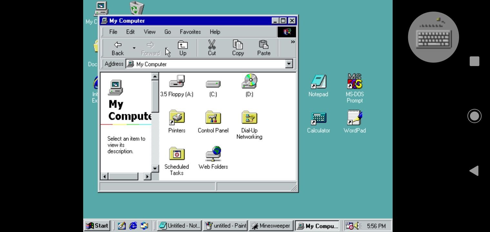Viewport: 490px width, 232px height.
Task: Expand the Back history dropdown arrow
Action: [x=134, y=48]
